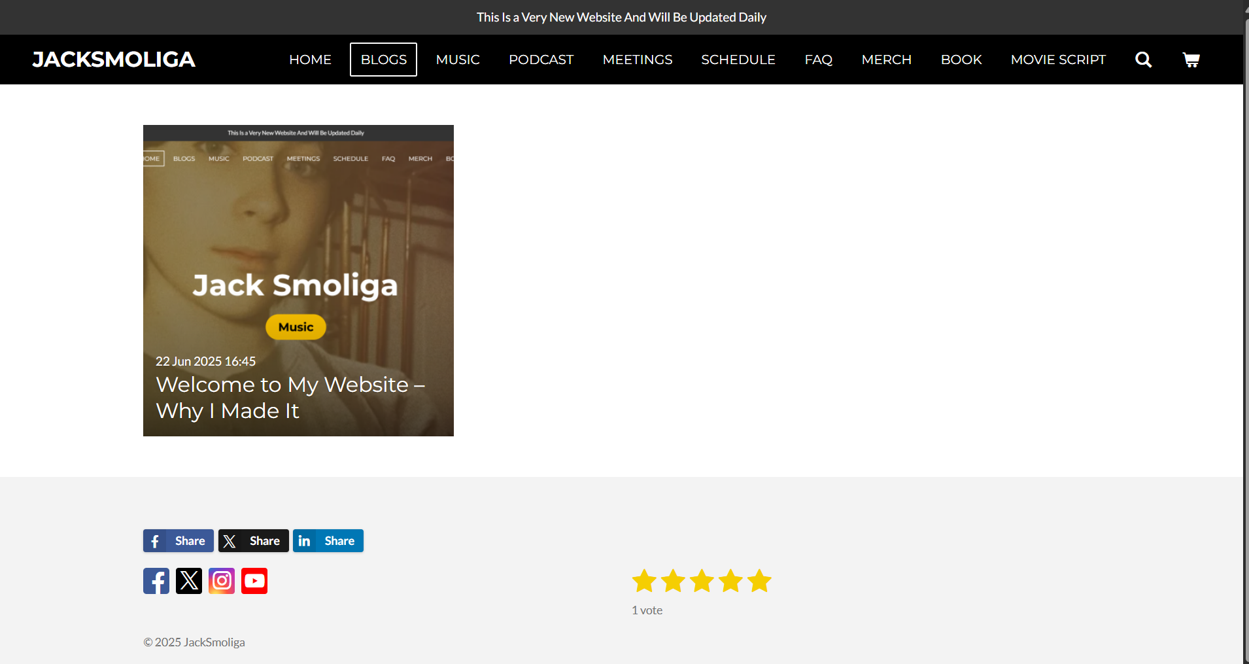Rate the page three stars
The width and height of the screenshot is (1249, 664).
702,581
